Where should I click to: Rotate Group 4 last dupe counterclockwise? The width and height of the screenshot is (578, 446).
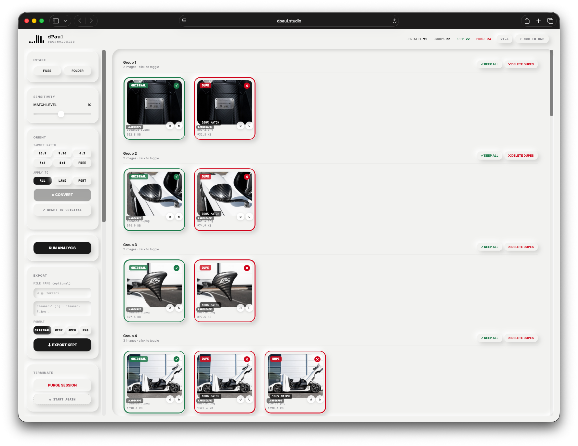click(x=311, y=400)
